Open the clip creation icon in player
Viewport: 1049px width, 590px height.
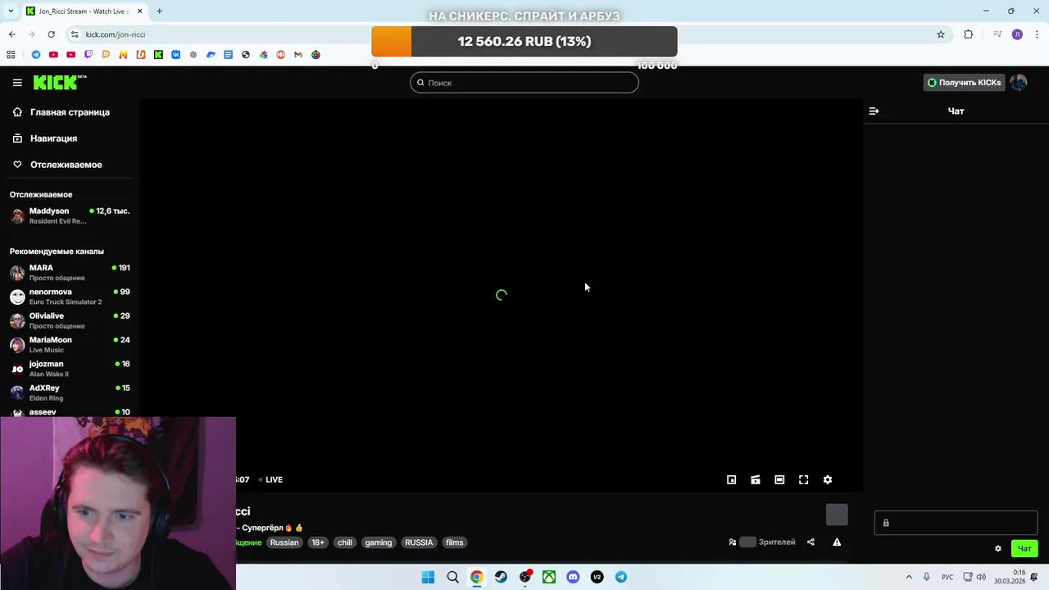coord(756,479)
